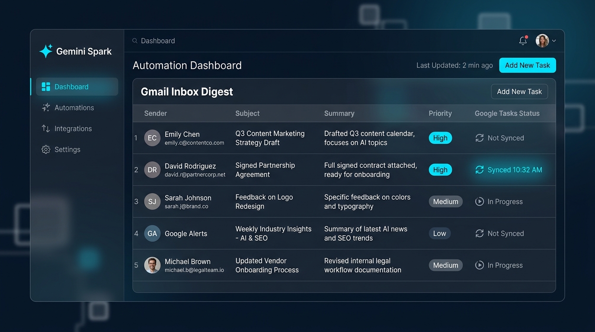Click the Settings gear icon
The width and height of the screenshot is (595, 332).
(x=46, y=150)
